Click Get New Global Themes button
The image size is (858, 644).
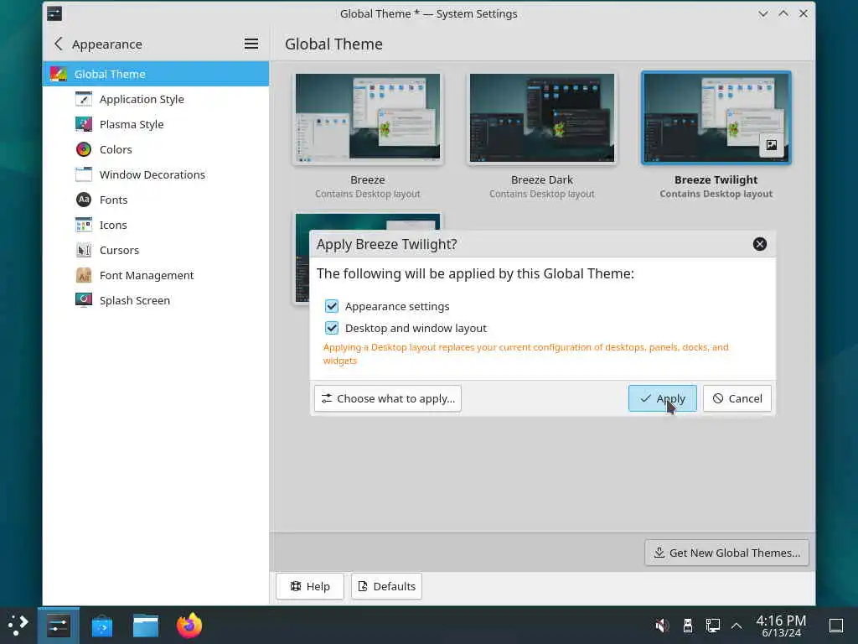pyautogui.click(x=726, y=553)
